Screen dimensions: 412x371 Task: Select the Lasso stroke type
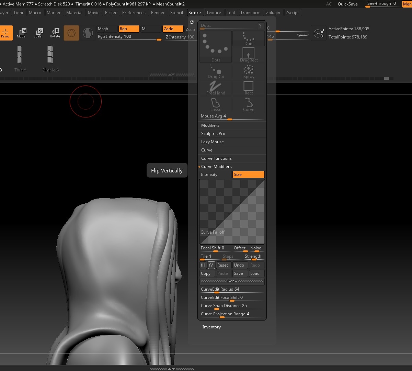[x=216, y=104]
